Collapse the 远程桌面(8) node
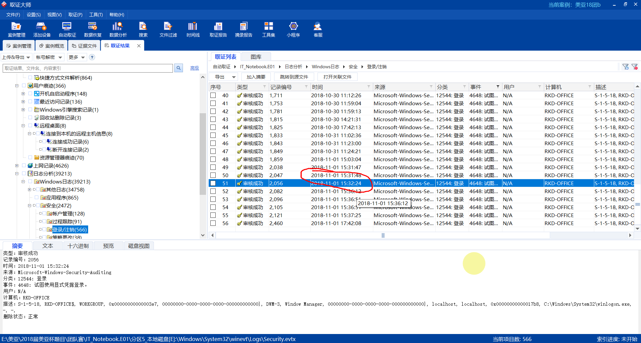This screenshot has height=343, width=641. pos(23,126)
